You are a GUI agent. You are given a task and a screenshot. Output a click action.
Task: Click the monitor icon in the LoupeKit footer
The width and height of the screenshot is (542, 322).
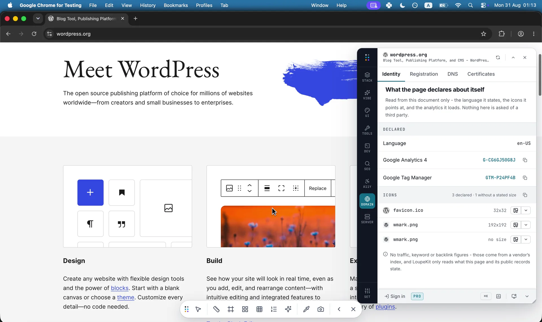pos(514,296)
